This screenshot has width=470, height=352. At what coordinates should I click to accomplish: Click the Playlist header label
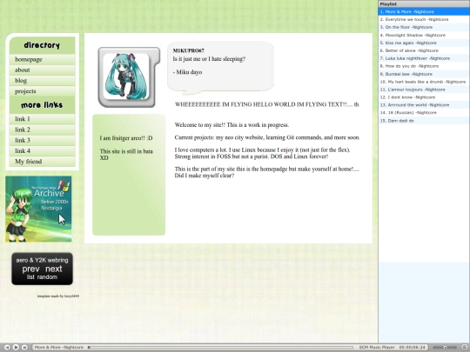(388, 3)
